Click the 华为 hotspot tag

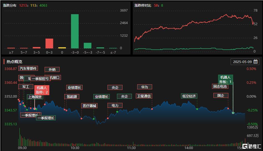click(145, 87)
